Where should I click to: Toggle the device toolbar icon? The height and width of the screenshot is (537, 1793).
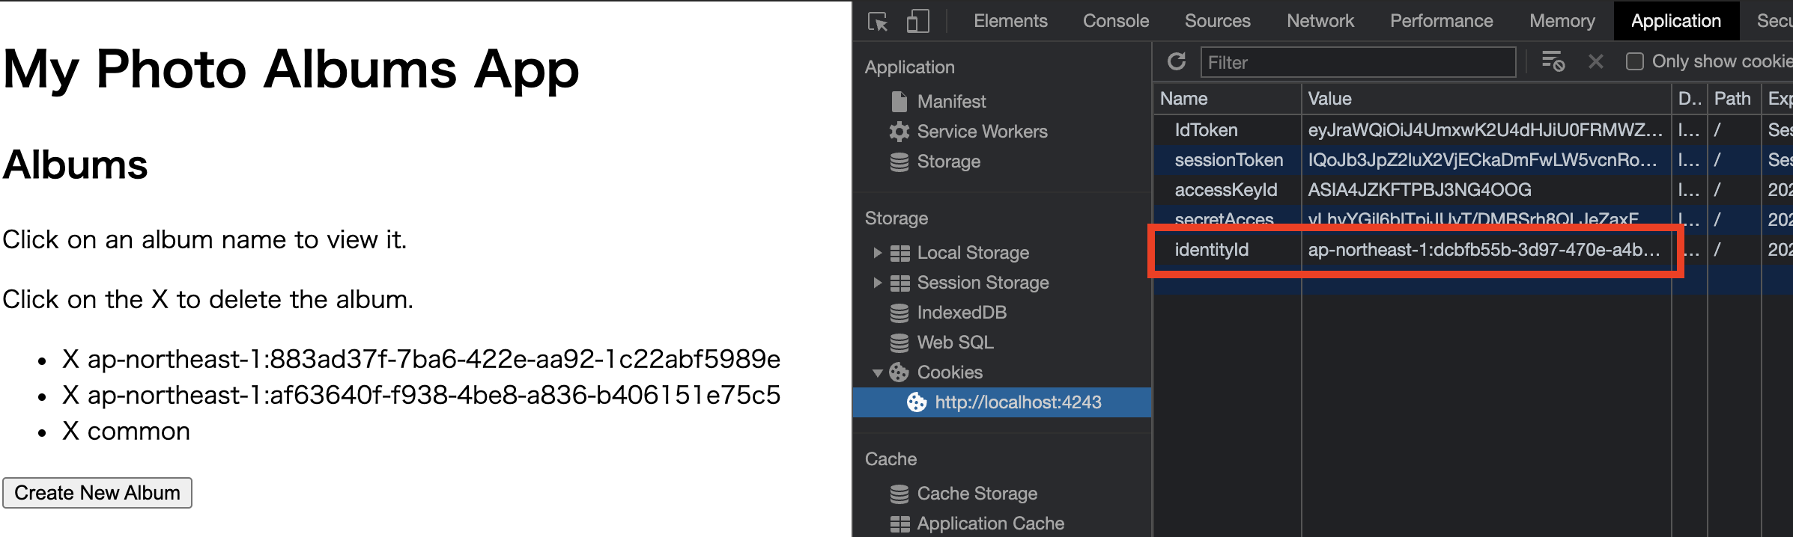(917, 21)
